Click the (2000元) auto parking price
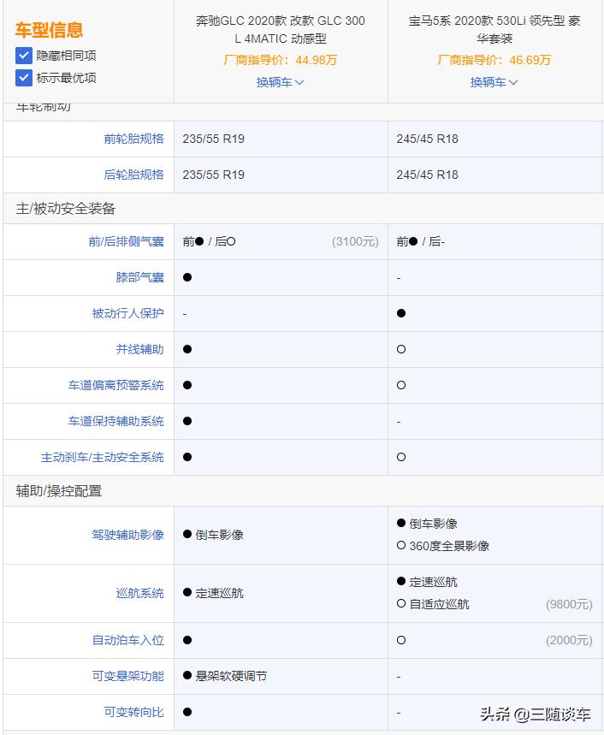This screenshot has width=604, height=735. tap(569, 640)
